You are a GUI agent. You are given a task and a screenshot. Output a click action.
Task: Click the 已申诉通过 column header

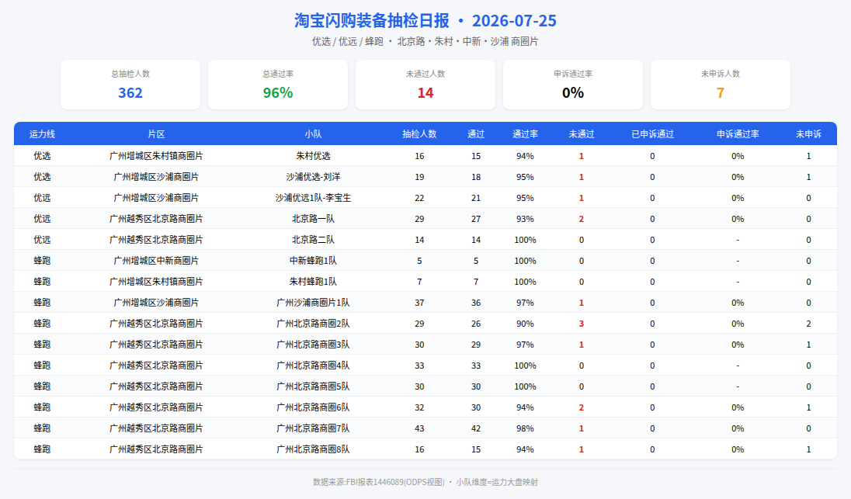[x=652, y=134]
